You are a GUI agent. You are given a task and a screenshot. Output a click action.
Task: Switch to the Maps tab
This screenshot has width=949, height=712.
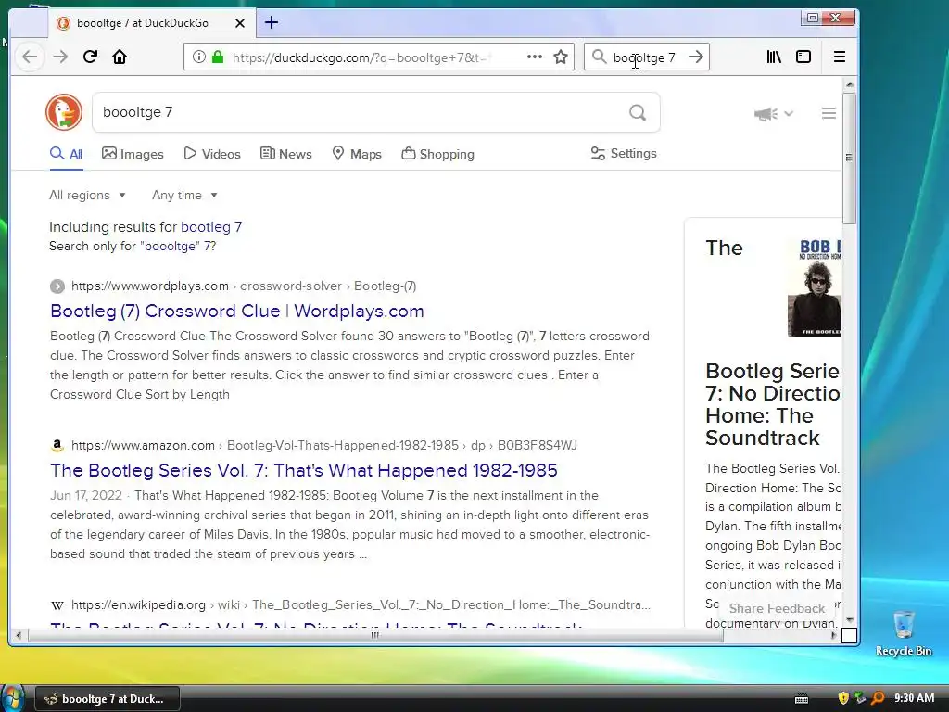coord(357,154)
